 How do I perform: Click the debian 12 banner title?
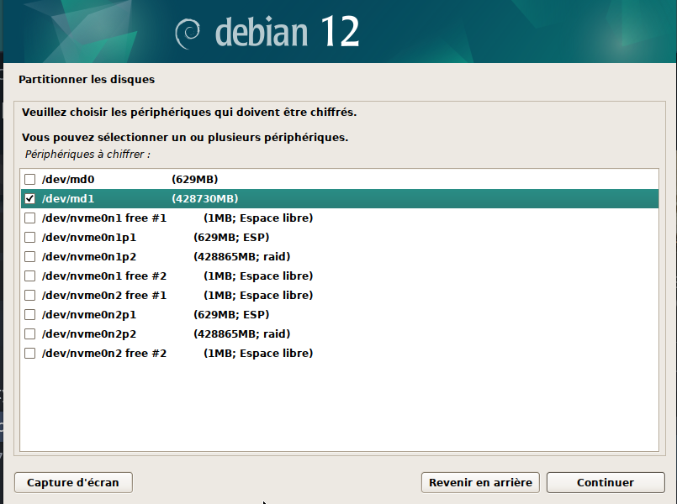(x=287, y=31)
